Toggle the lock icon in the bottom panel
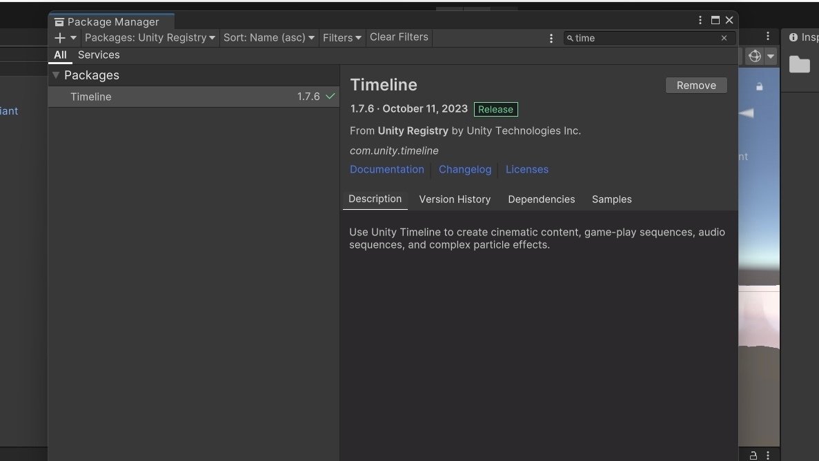The height and width of the screenshot is (461, 819). point(753,455)
